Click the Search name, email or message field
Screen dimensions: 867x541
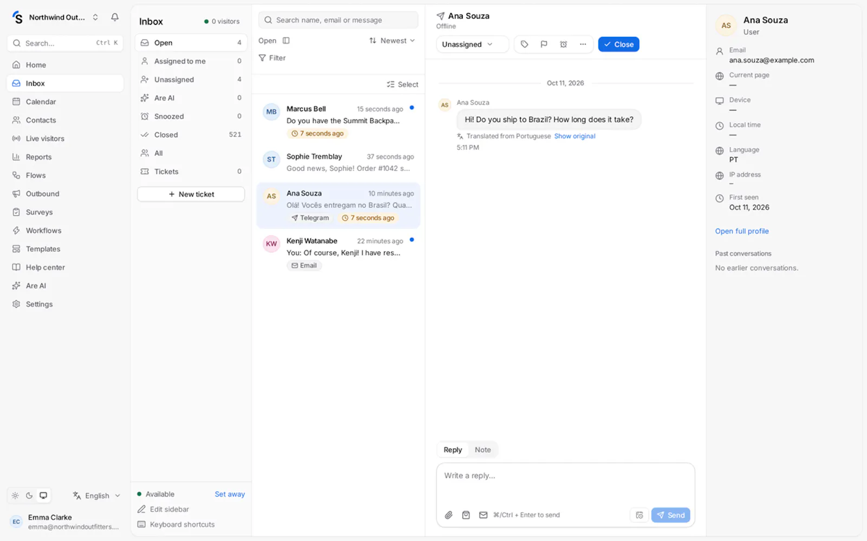click(338, 20)
